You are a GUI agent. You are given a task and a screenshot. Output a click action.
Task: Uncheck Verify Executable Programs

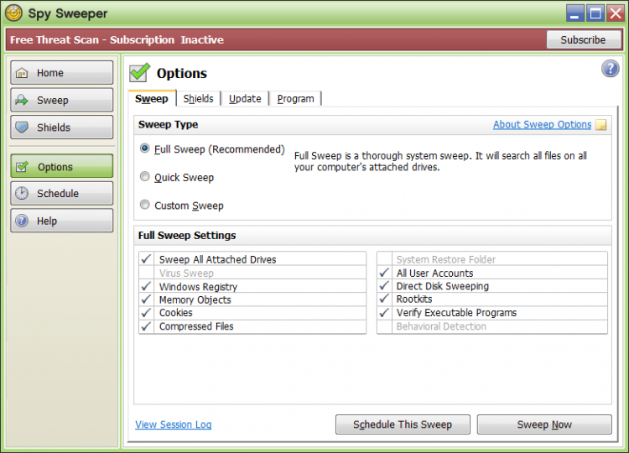(384, 313)
